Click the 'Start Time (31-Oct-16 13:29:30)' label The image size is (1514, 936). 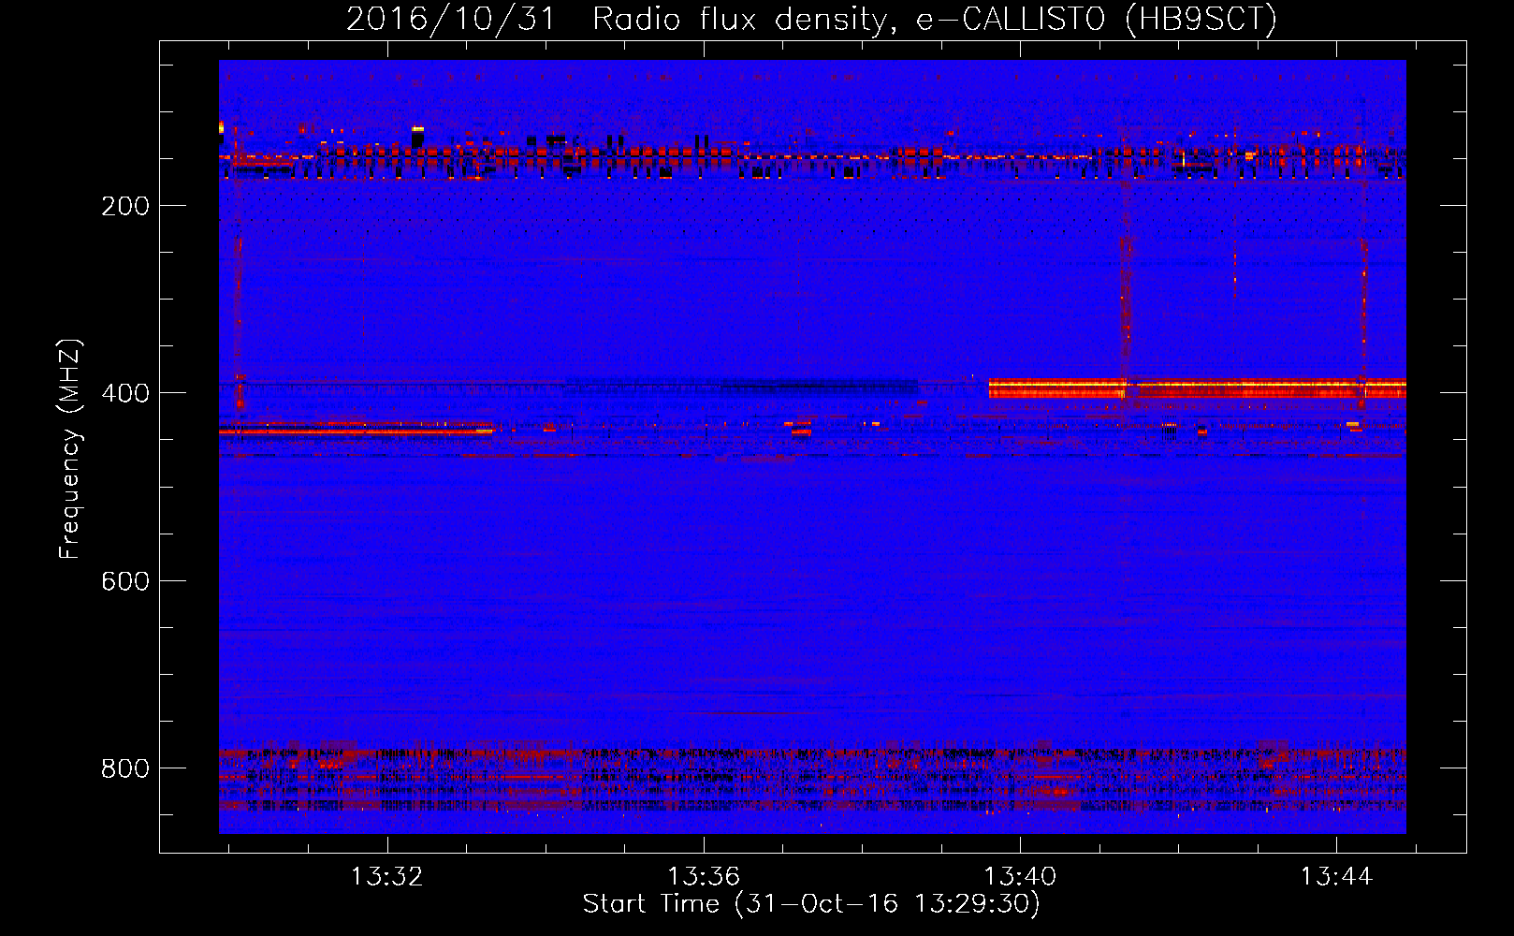811,903
